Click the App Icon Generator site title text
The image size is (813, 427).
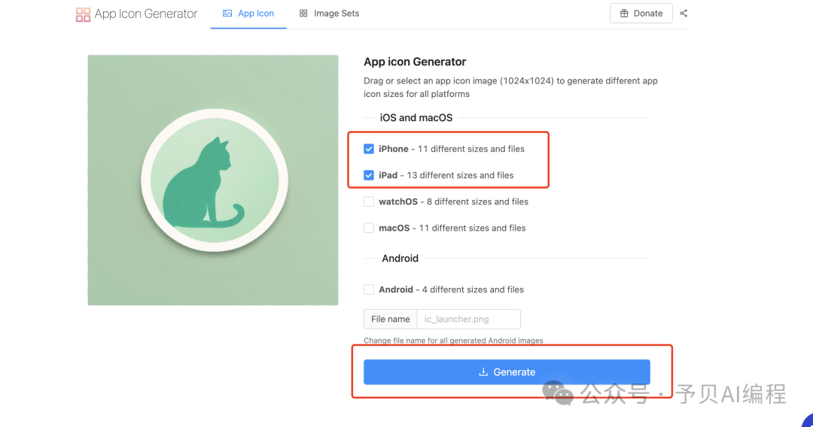146,14
